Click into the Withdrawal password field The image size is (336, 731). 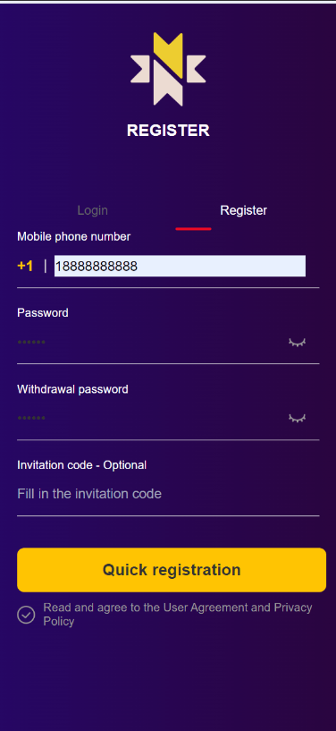click(149, 418)
